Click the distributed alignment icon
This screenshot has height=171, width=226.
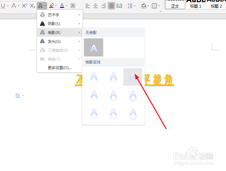[119, 6]
